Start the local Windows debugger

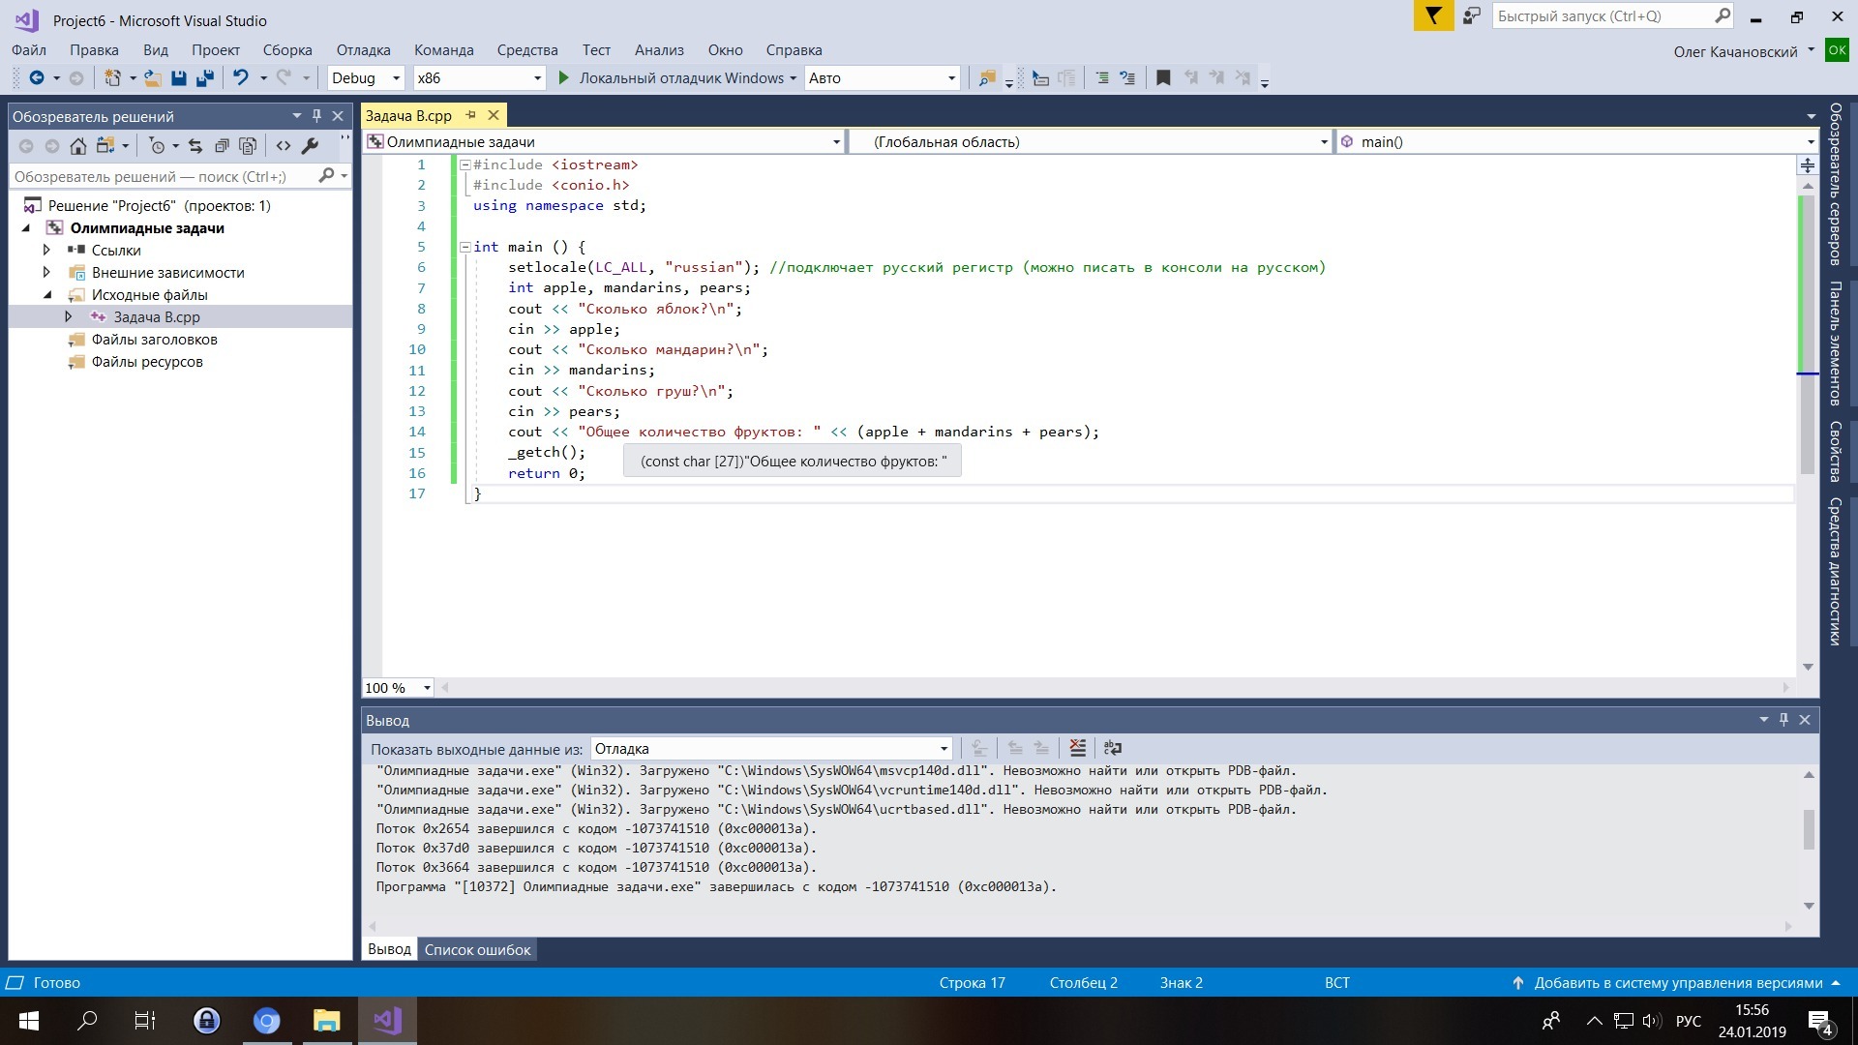click(x=564, y=78)
